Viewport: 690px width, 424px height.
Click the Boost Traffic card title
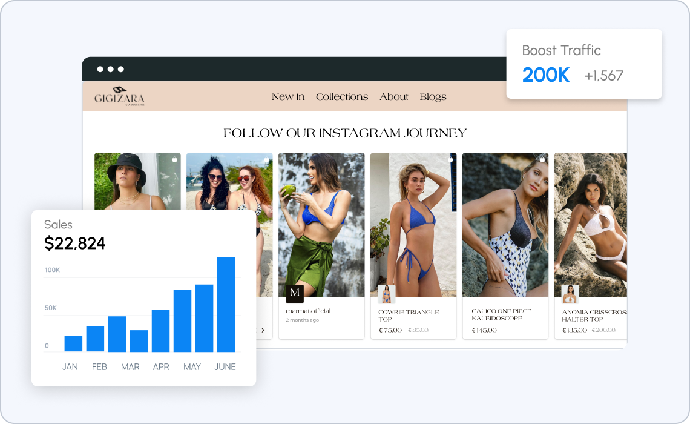click(561, 50)
